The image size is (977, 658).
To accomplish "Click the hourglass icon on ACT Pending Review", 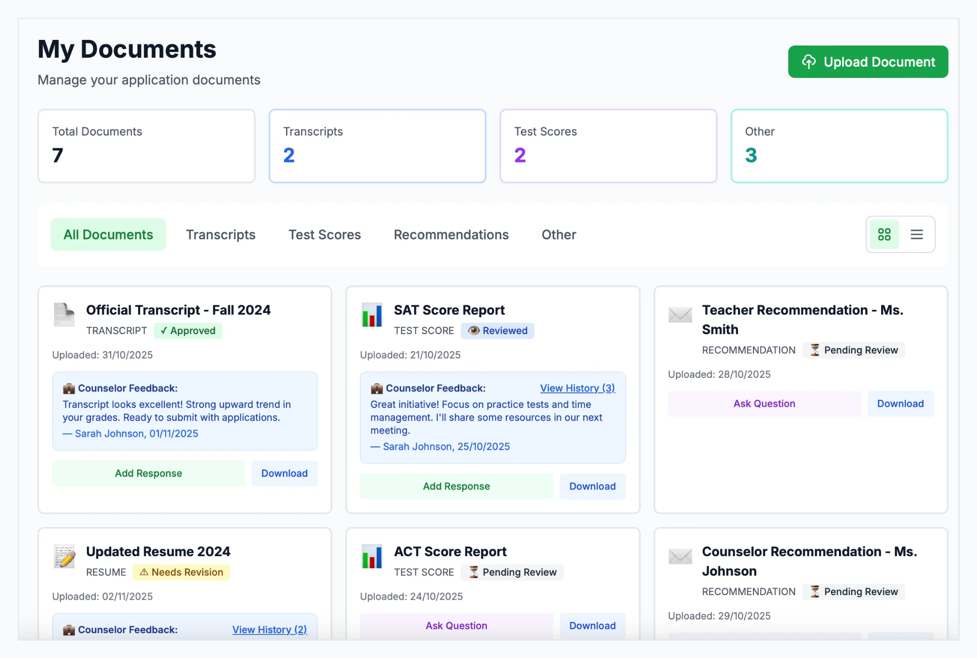I will click(474, 572).
